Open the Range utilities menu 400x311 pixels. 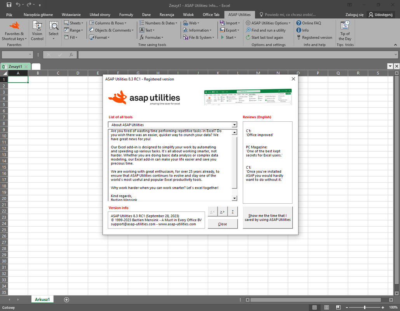pos(73,30)
